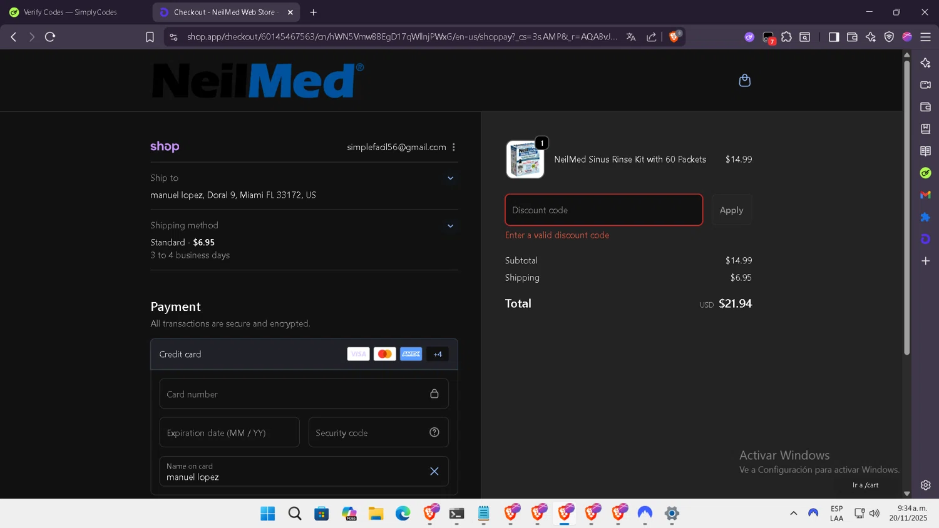Open the shopping bag cart icon
Screen dimensions: 939x528
click(x=744, y=80)
